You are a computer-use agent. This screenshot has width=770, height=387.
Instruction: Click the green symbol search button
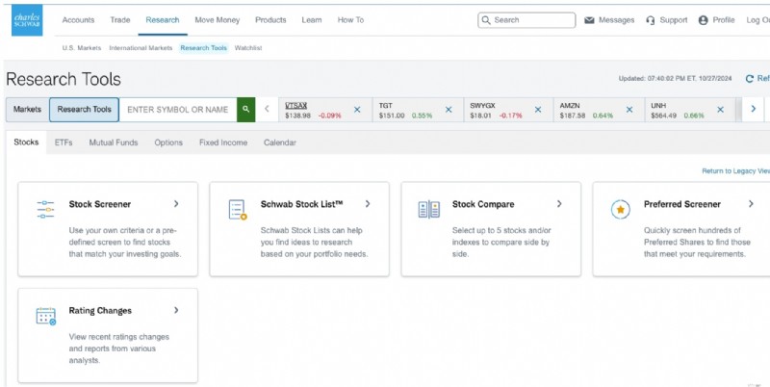pos(246,110)
